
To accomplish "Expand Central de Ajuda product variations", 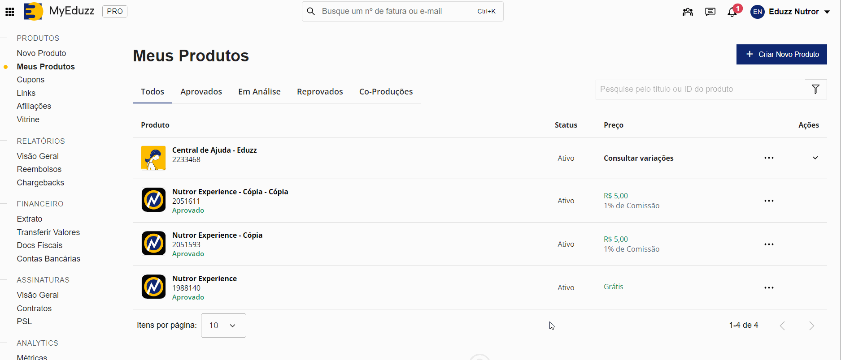I will [815, 158].
